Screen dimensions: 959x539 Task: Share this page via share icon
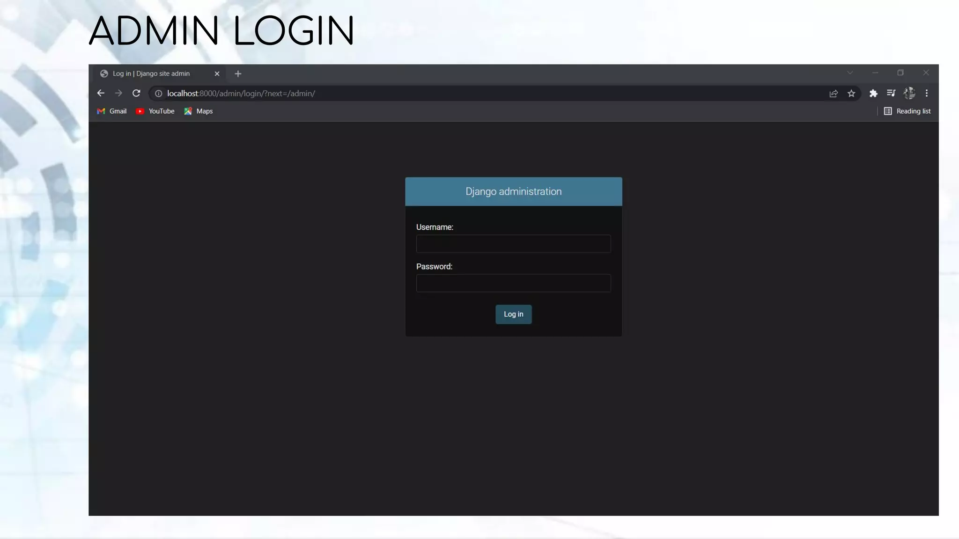click(x=834, y=94)
